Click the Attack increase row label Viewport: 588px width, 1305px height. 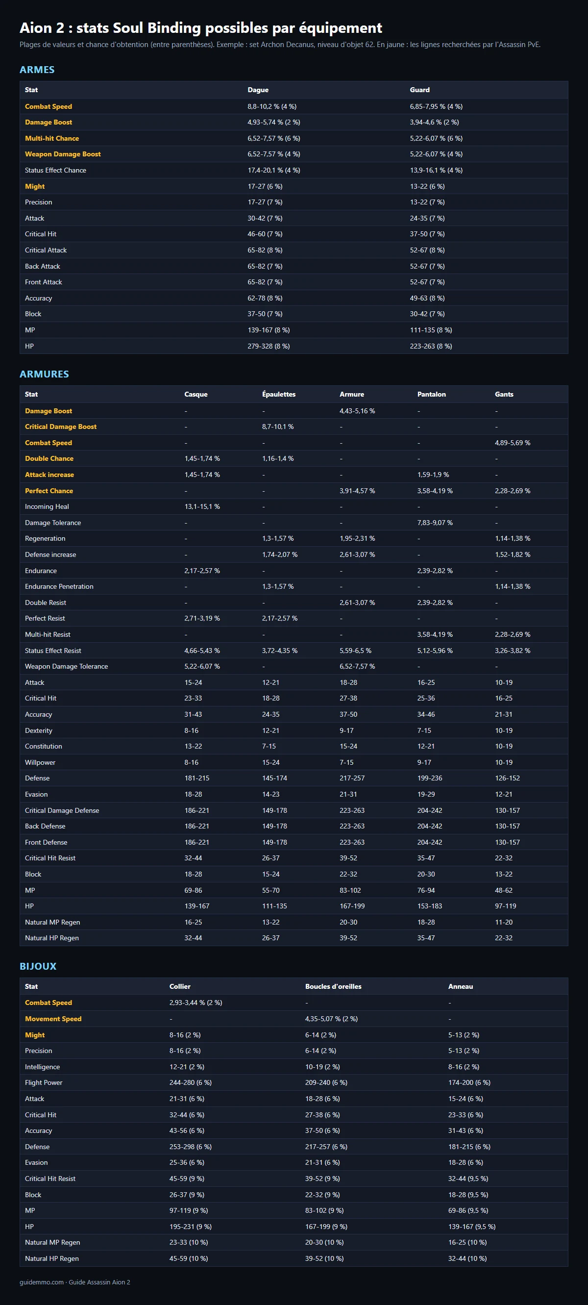click(49, 475)
